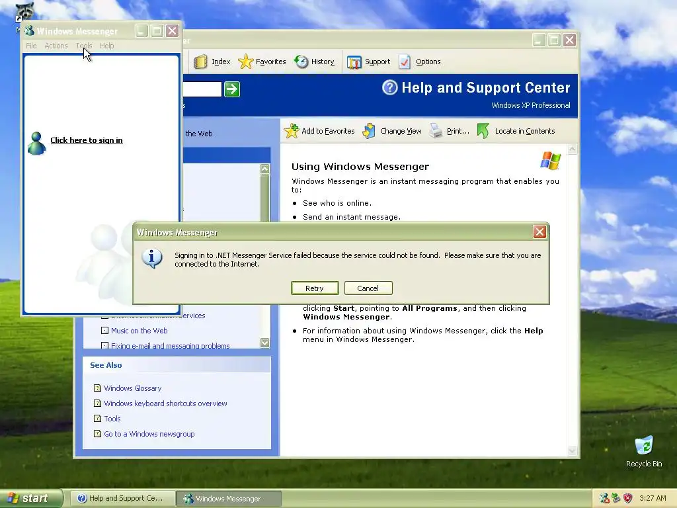The width and height of the screenshot is (677, 508).
Task: Close the Help and Support Center window
Action: pyautogui.click(x=569, y=40)
